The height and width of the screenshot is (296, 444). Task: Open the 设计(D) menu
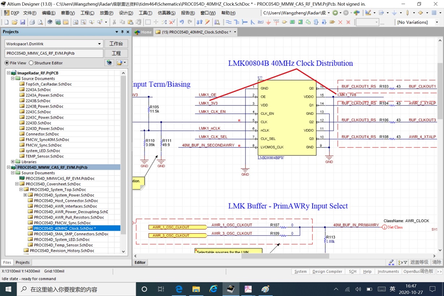click(126, 13)
